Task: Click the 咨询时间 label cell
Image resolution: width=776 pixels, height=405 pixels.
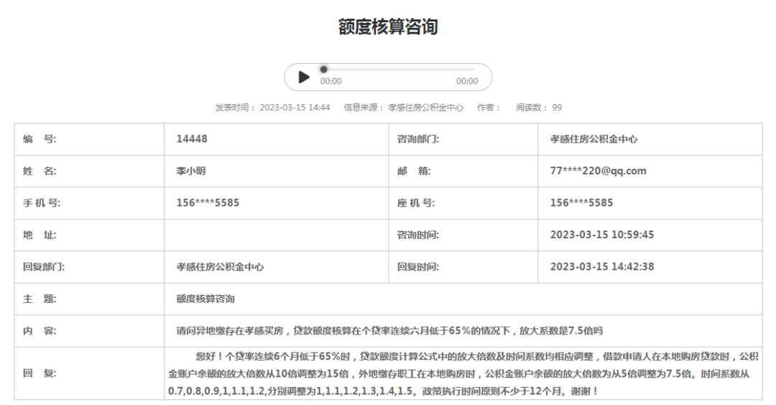Action: 463,235
